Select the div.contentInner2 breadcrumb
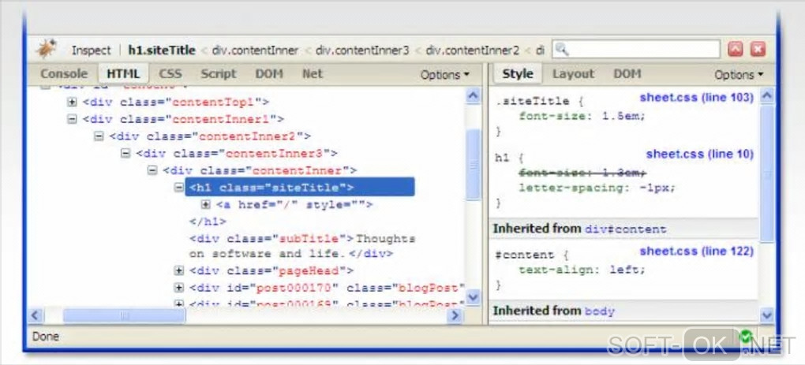The image size is (805, 365). 472,50
